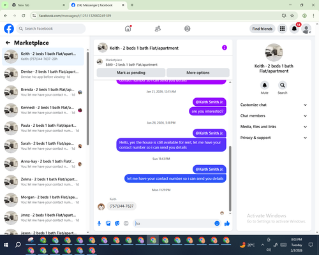Open emoji picker in message box
The height and width of the screenshot is (255, 319).
pos(217,223)
